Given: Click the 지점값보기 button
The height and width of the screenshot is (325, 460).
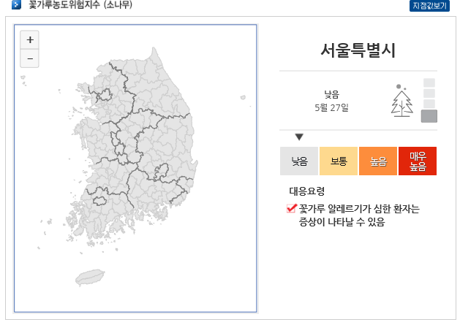Looking at the screenshot, I should click(x=429, y=6).
